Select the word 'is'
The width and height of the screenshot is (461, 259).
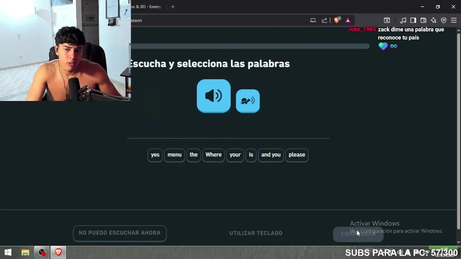coord(251,155)
